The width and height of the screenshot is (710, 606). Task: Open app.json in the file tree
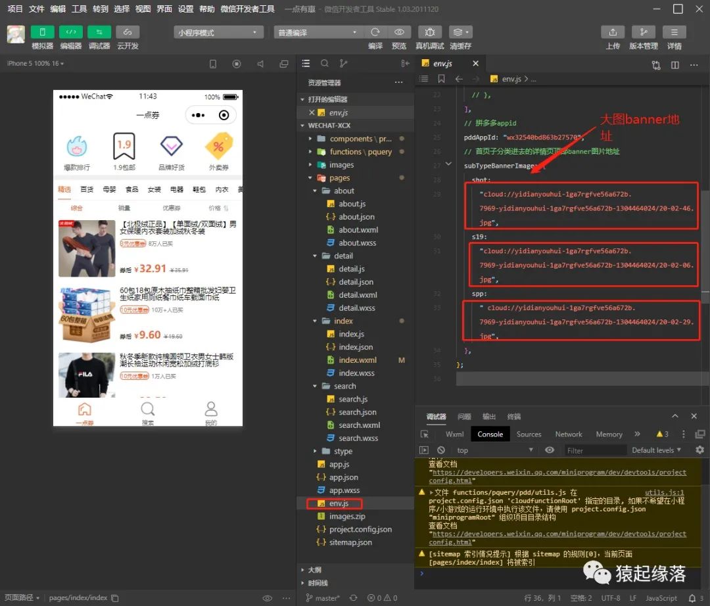pos(344,477)
